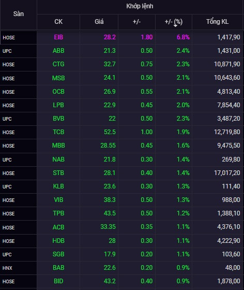Select VIB volume 988,00
This screenshot has width=244, height=290.
[x=231, y=200]
